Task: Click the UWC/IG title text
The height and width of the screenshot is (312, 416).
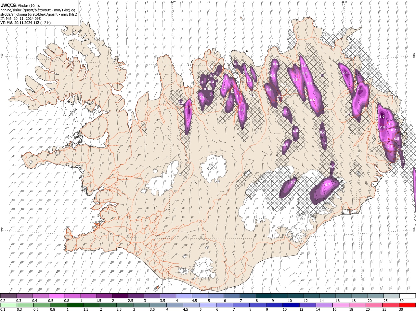Action: point(8,5)
